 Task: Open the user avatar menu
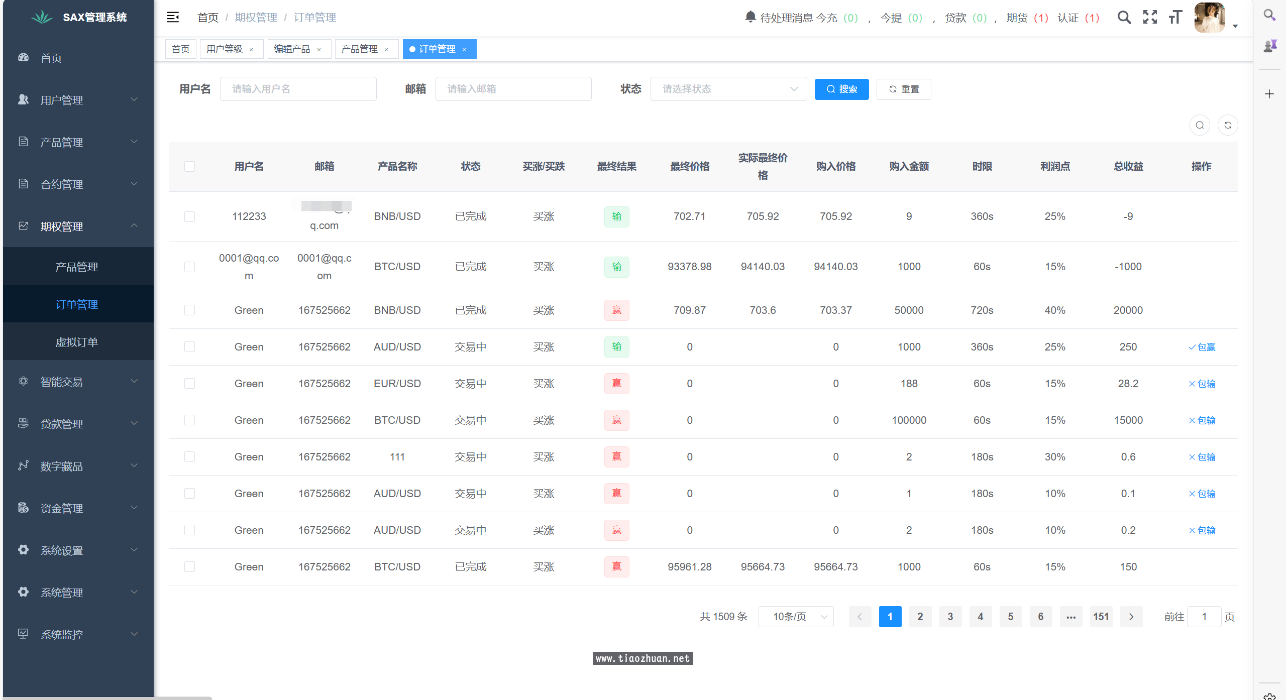coord(1210,18)
